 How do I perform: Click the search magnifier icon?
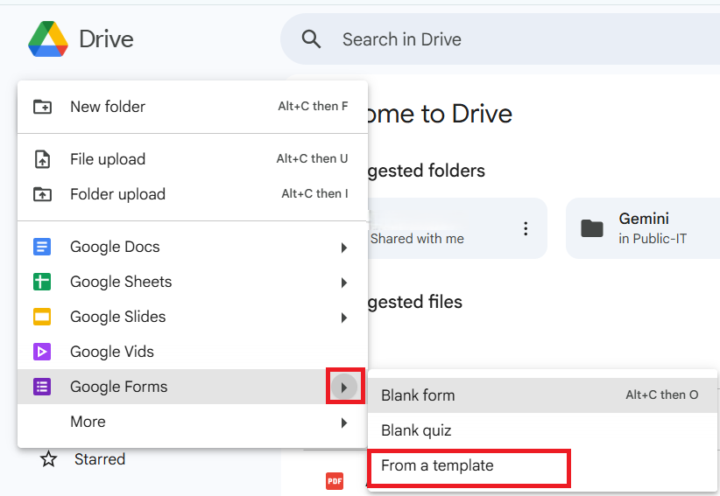pyautogui.click(x=311, y=39)
